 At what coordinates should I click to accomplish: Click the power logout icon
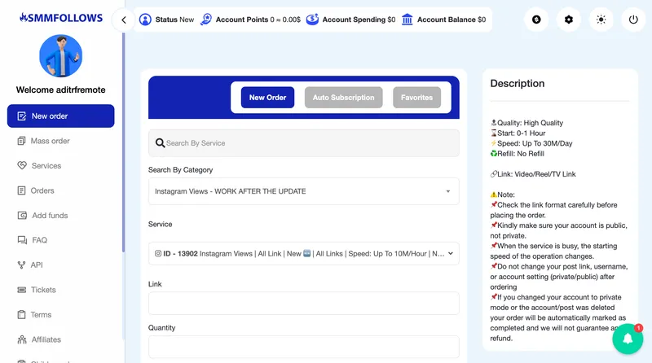[634, 20]
